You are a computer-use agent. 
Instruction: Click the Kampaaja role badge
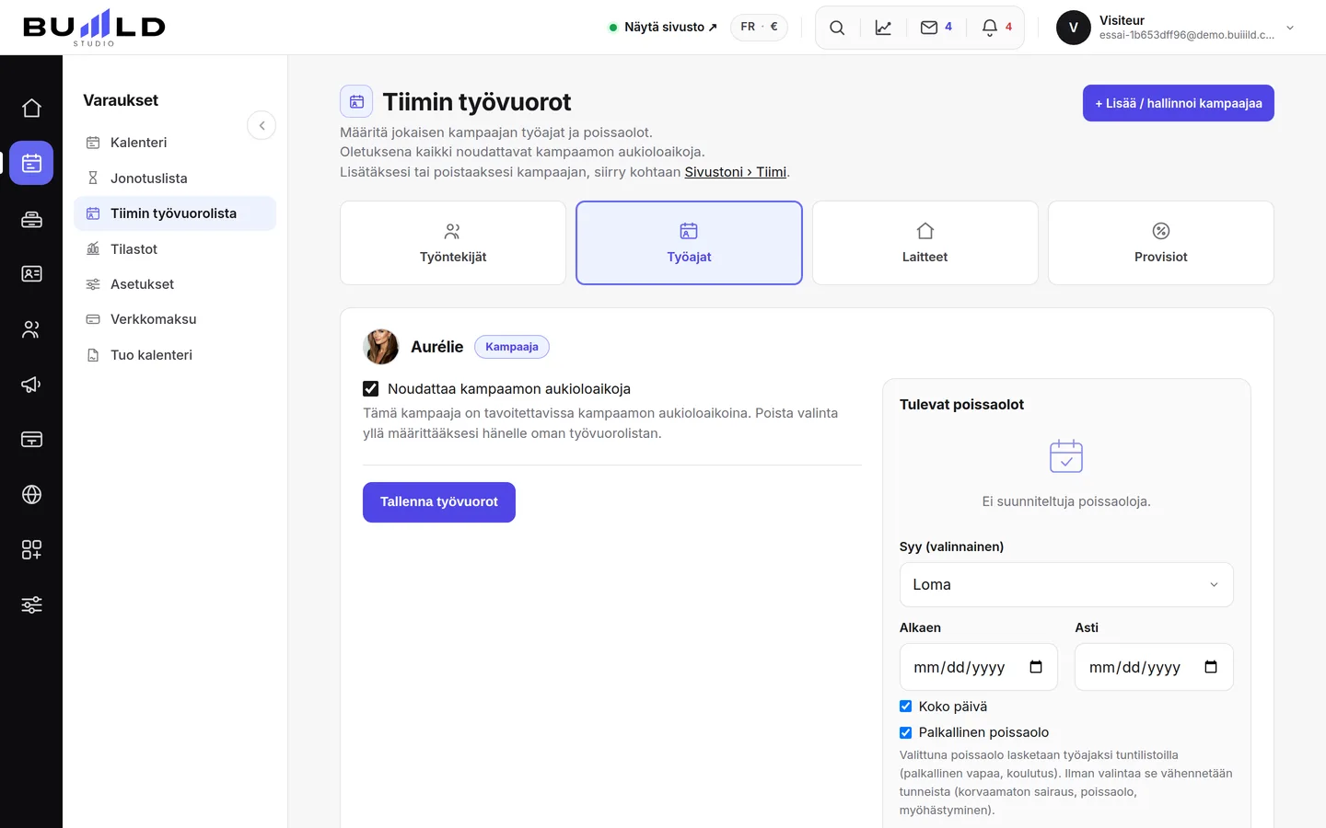coord(512,347)
